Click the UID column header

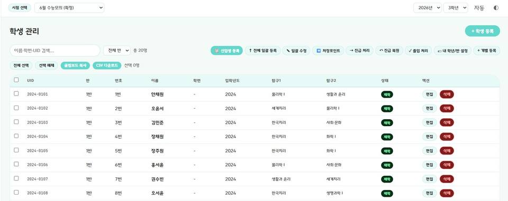pyautogui.click(x=31, y=81)
